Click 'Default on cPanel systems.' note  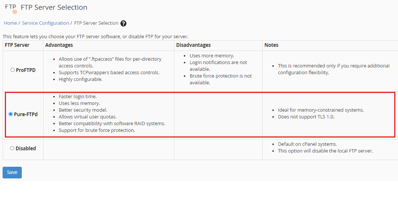point(307,144)
